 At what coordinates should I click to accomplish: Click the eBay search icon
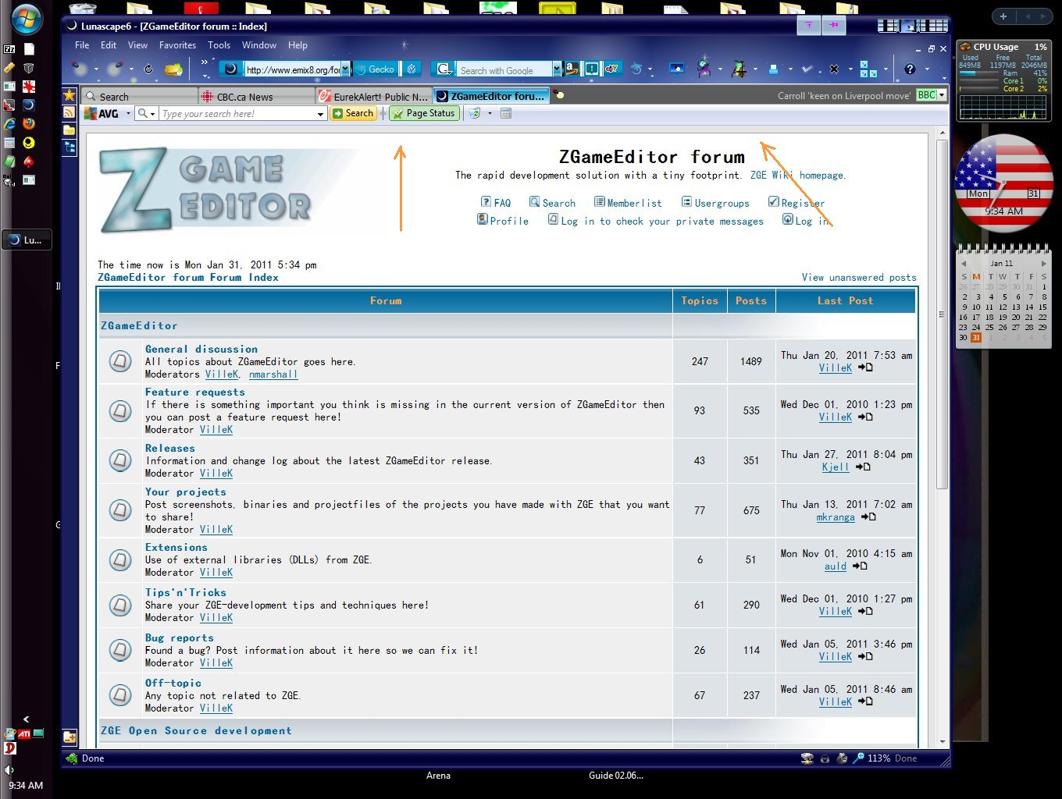click(x=611, y=69)
